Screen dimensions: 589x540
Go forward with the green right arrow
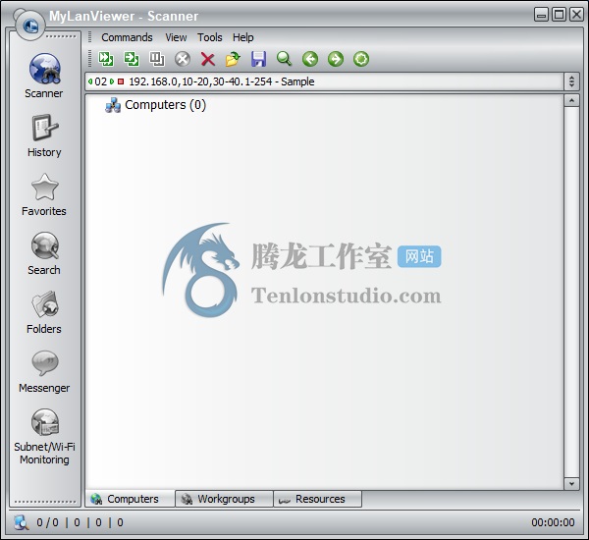[336, 59]
